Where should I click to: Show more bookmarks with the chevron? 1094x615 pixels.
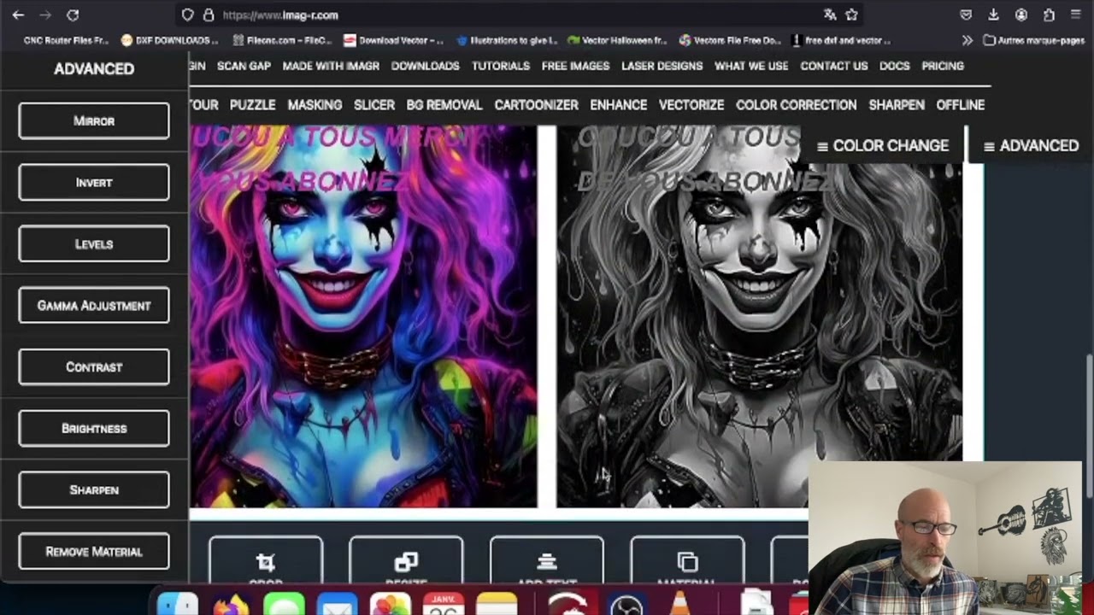(x=967, y=40)
